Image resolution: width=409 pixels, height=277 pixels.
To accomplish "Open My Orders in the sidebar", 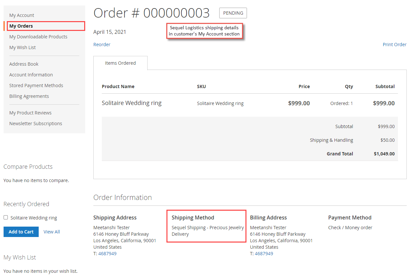I will point(21,26).
